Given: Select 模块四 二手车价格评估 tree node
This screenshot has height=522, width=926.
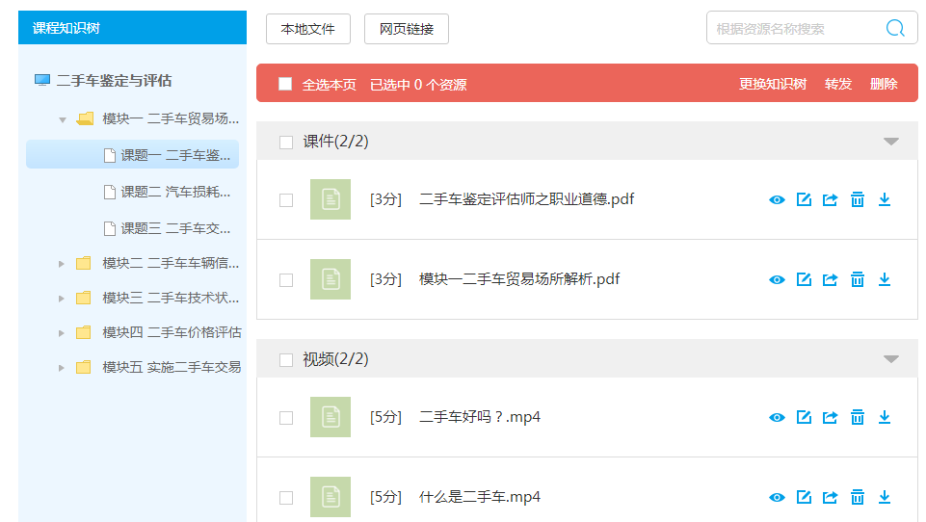Looking at the screenshot, I should pyautogui.click(x=171, y=332).
